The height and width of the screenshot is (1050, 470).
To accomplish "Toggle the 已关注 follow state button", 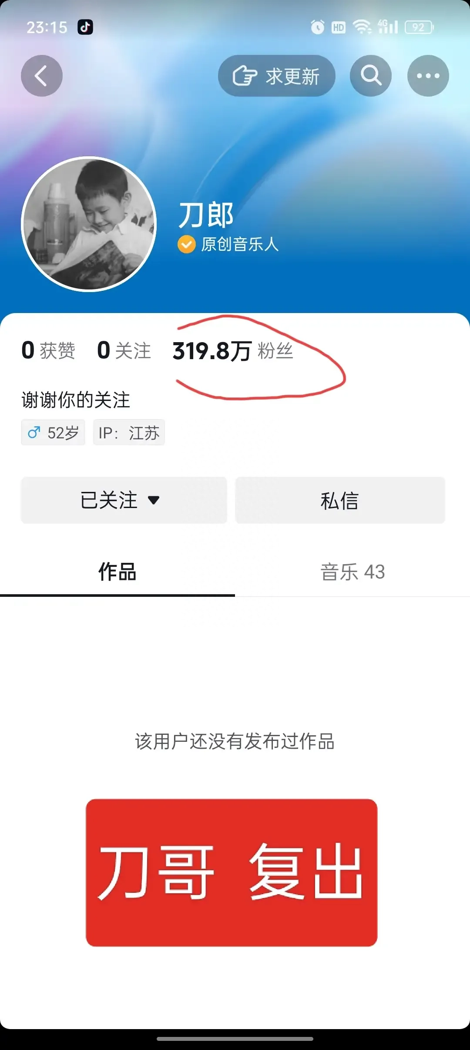I will click(x=124, y=500).
